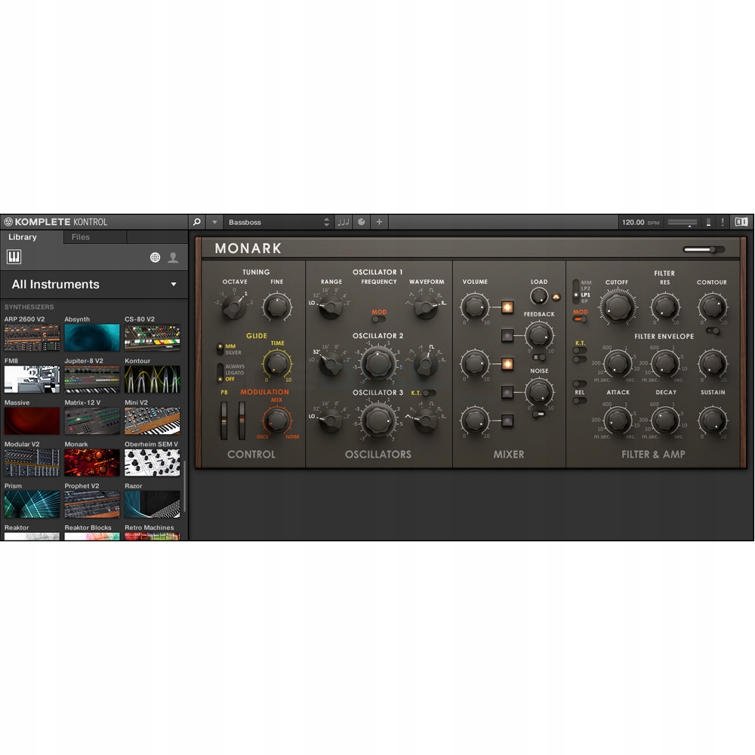Viewport: 755px width, 755px height.
Task: Click the Native Instruments NI logo
Action: 741,222
